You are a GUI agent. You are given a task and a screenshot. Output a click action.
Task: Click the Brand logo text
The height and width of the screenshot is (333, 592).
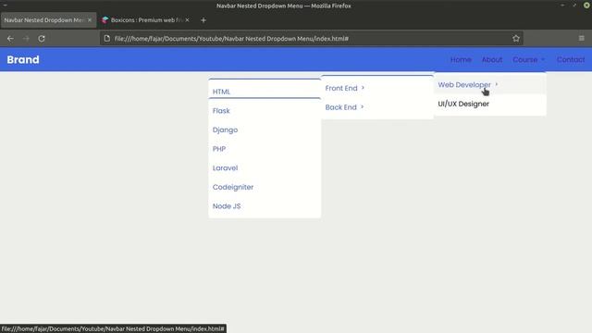tap(23, 59)
